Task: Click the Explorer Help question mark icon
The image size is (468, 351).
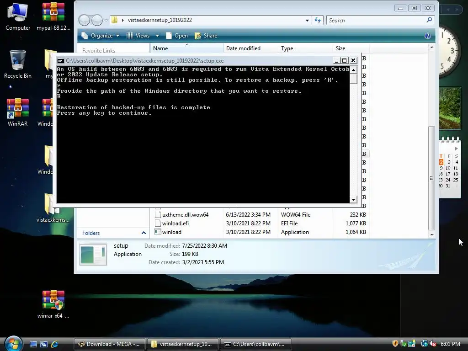Action: pyautogui.click(x=427, y=36)
